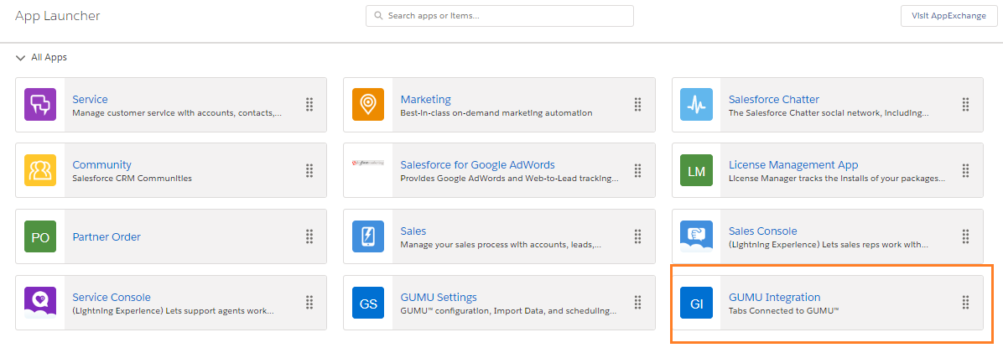The image size is (1003, 353).
Task: Click the drag handle on License Management tile
Action: (965, 170)
